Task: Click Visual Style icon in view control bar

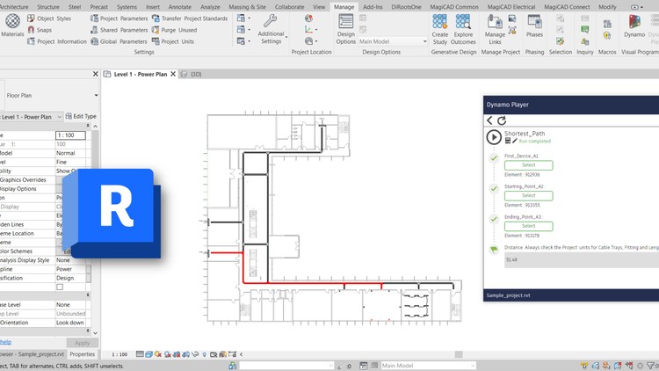Action: pyautogui.click(x=148, y=354)
